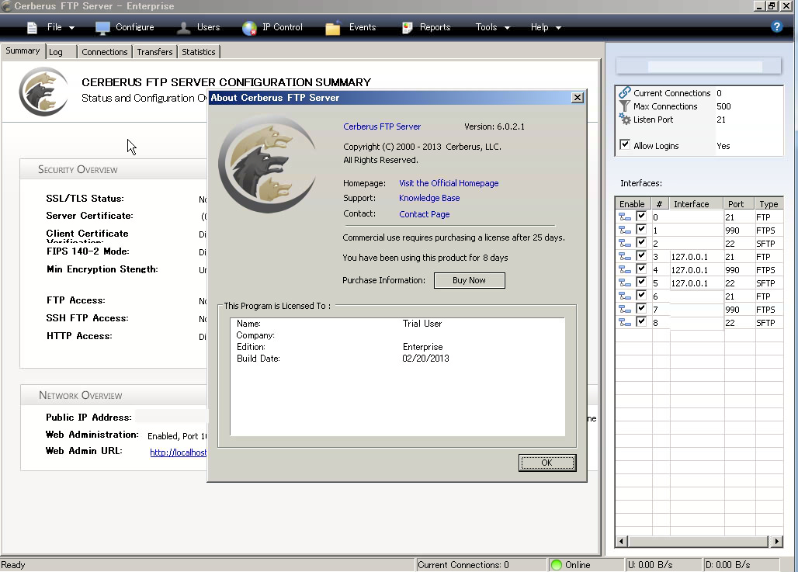This screenshot has width=798, height=572.
Task: Click the network icon of interface row 2
Action: pos(624,243)
